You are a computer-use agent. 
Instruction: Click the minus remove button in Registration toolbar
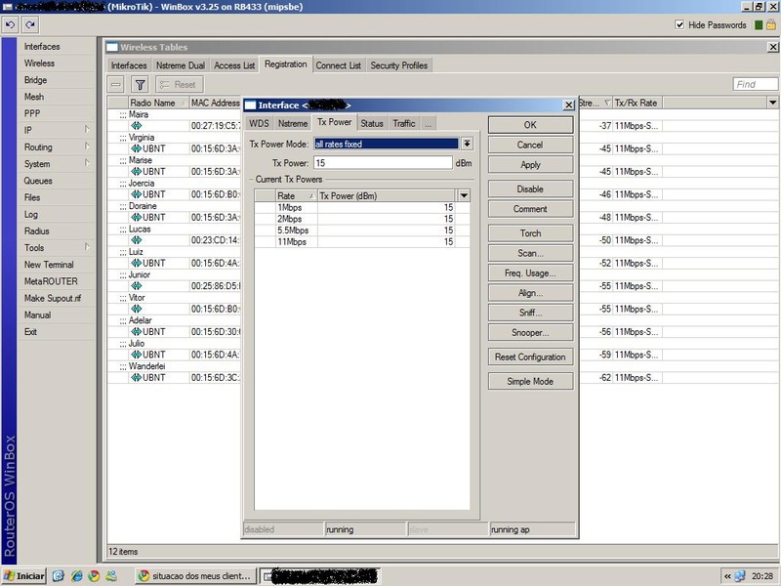(116, 85)
